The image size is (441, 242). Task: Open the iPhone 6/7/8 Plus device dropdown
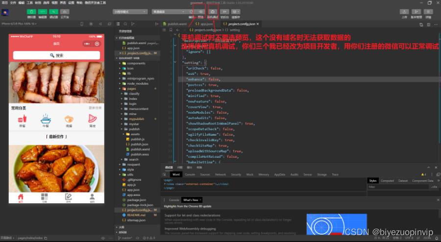tap(19, 24)
